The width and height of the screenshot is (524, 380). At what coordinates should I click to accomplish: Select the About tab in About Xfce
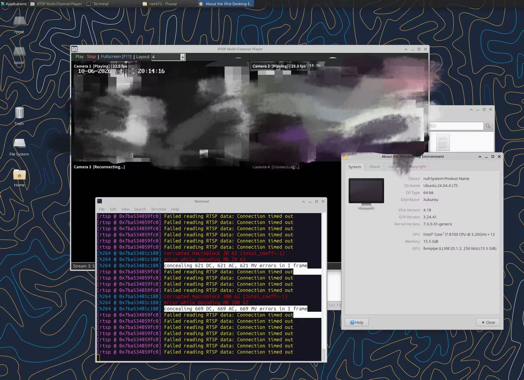(x=374, y=166)
